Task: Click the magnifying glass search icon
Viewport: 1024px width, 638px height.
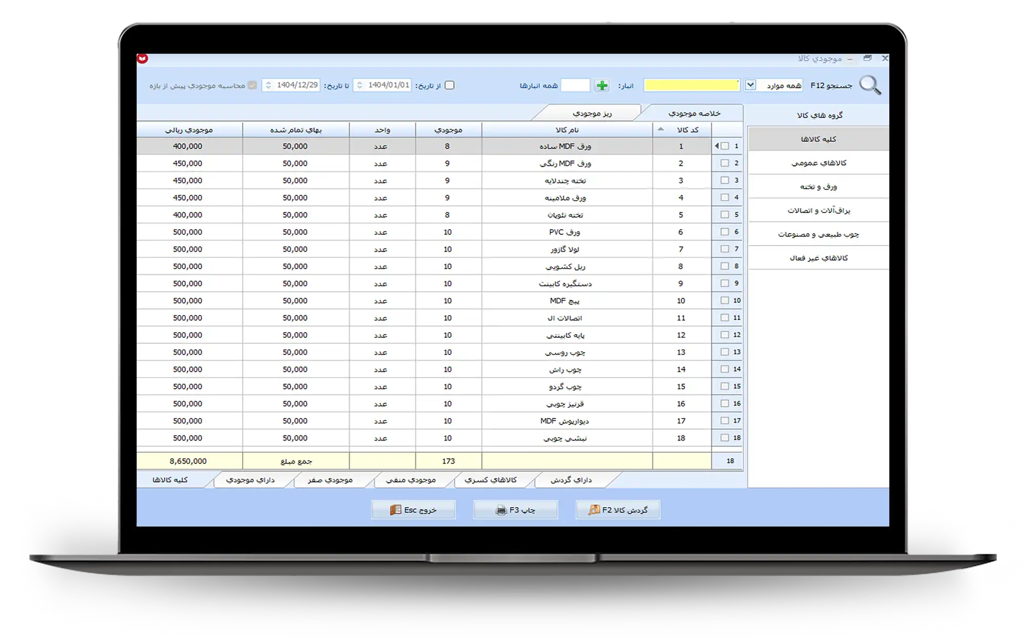Action: 870,85
